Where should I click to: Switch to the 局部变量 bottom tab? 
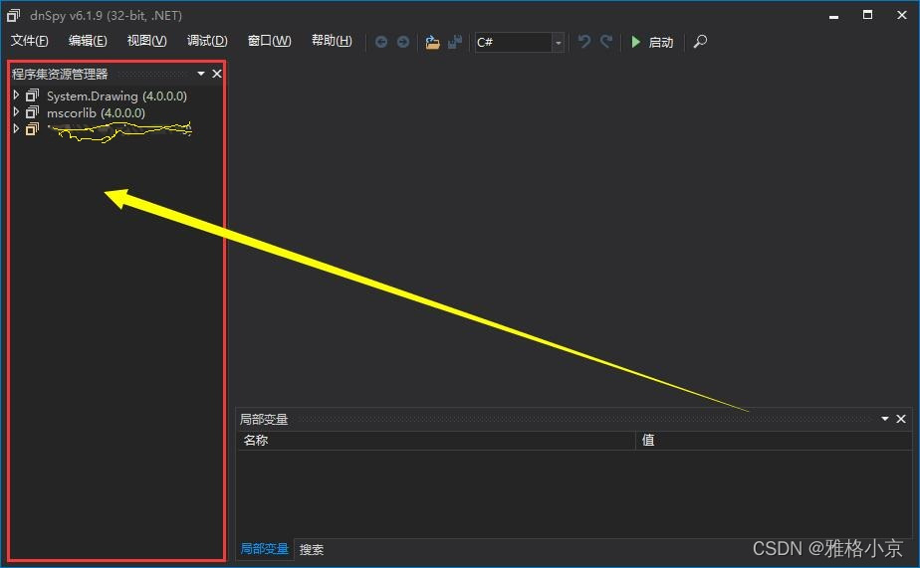click(265, 549)
